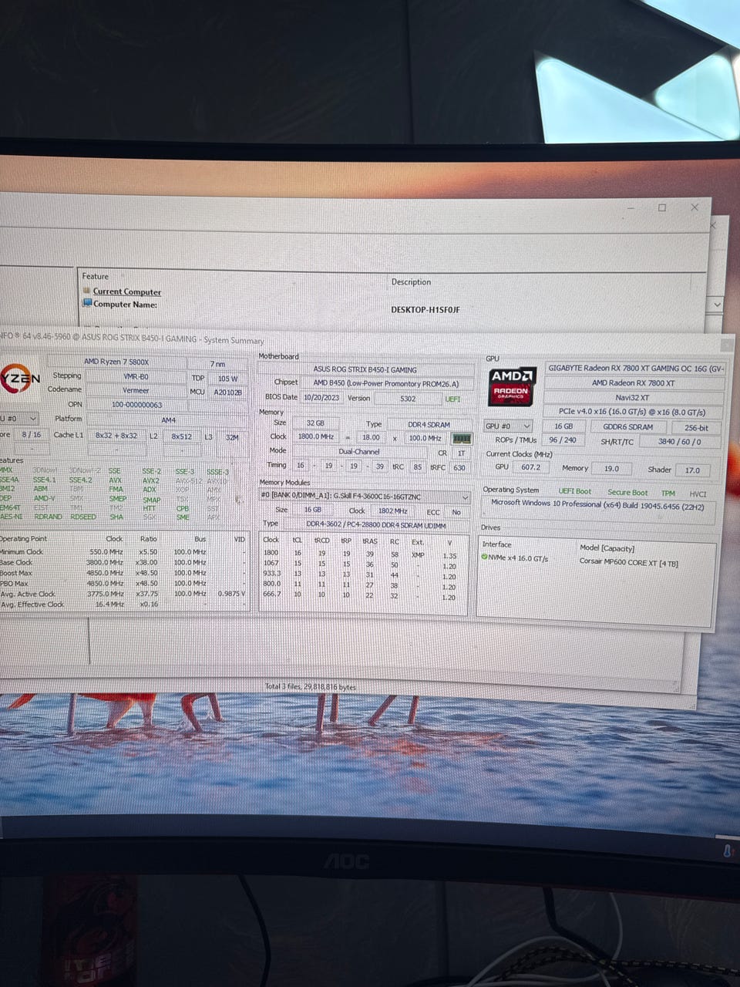
Task: Click the AMD Radeon Graphics logo
Action: (512, 386)
